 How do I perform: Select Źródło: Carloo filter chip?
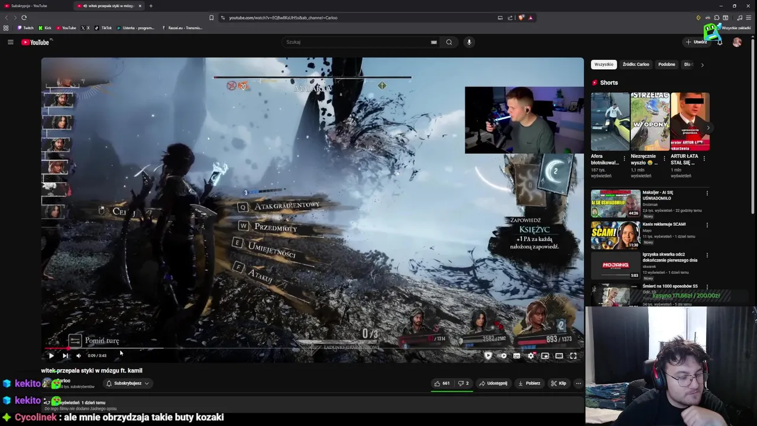(636, 64)
